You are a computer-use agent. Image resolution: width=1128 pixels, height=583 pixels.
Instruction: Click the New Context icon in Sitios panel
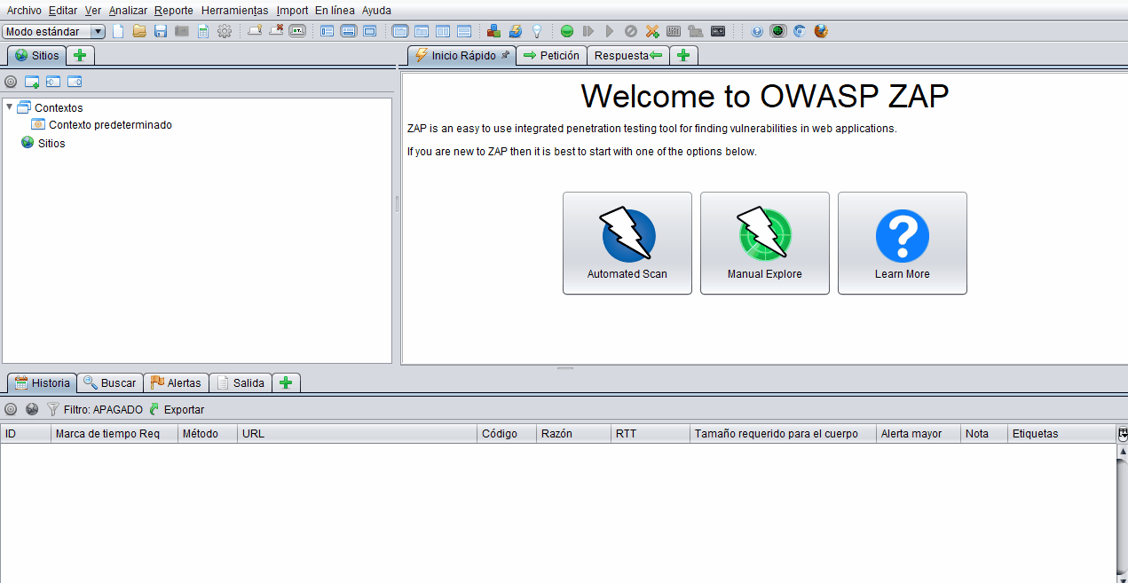[x=32, y=82]
